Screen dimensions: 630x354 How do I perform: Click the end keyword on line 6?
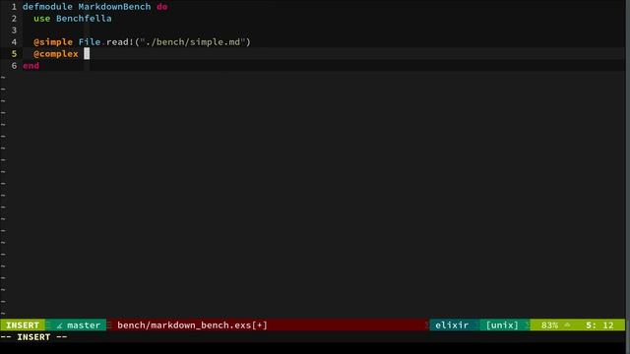click(x=31, y=66)
